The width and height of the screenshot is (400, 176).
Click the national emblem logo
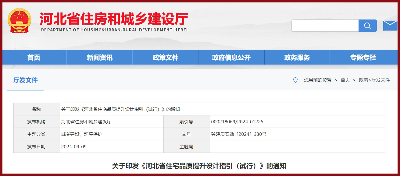[x=19, y=21]
